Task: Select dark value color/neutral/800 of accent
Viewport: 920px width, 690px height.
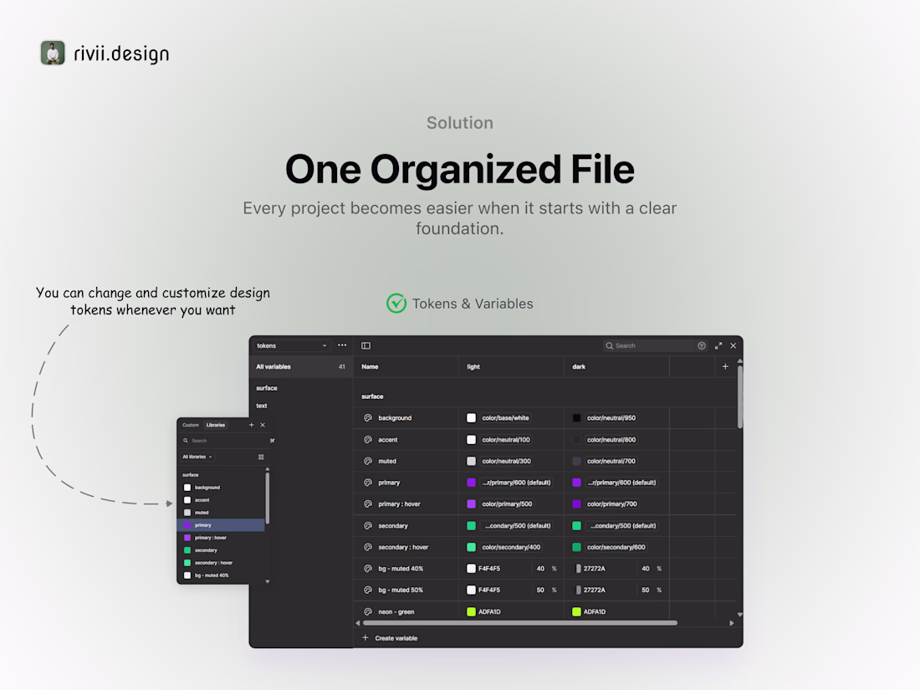Action: [611, 439]
